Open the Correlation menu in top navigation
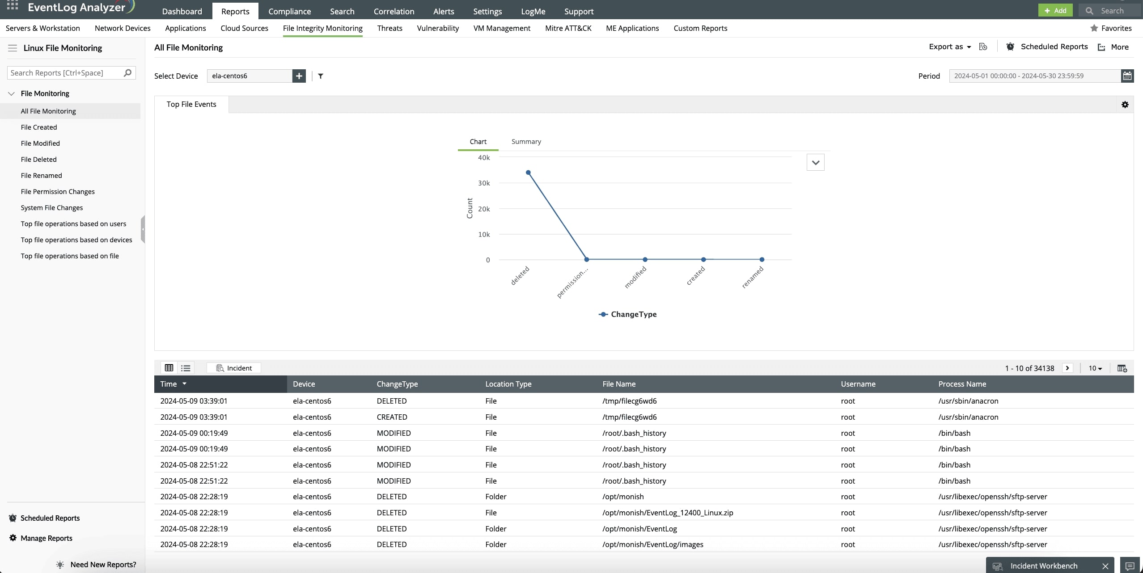 click(393, 11)
